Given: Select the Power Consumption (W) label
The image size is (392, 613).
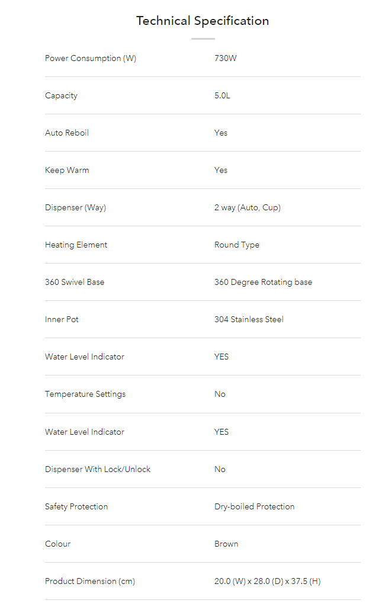Looking at the screenshot, I should coord(91,58).
